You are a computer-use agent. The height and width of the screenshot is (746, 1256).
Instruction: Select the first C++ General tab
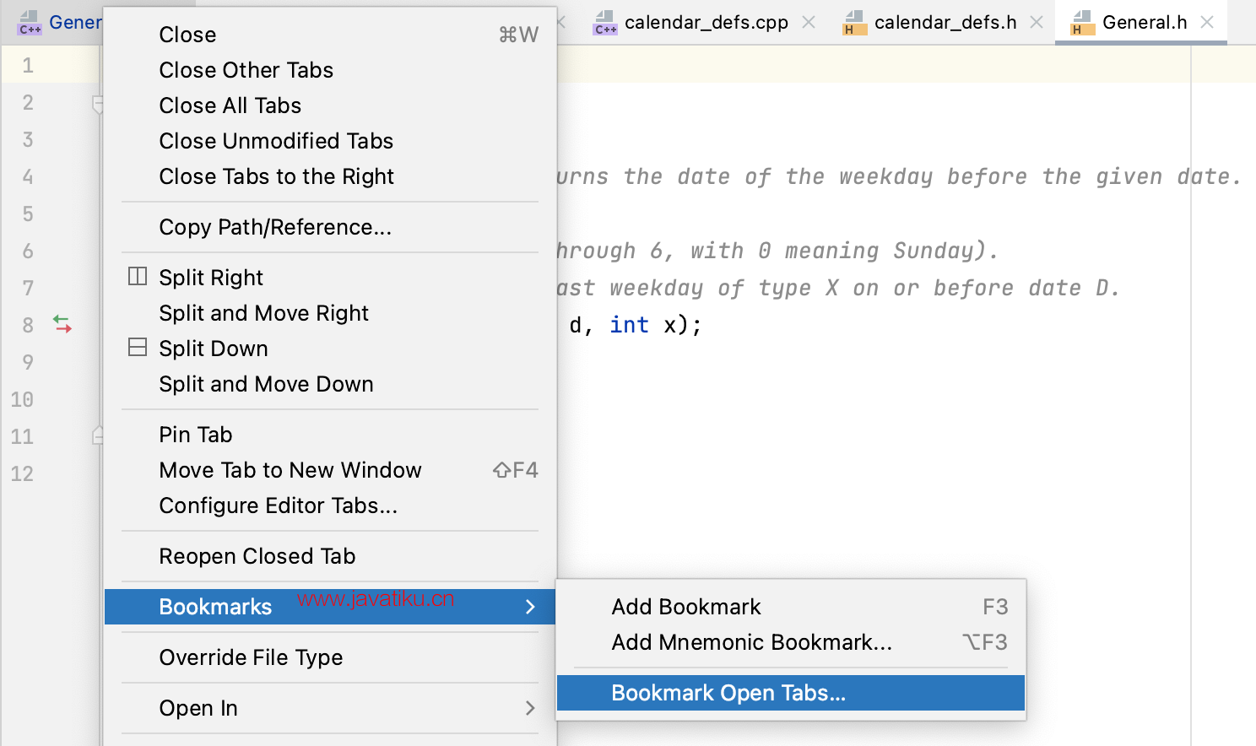coord(59,23)
